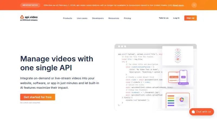This screenshot has height=119, width=217.
Task: Click the api.video wordmark text
Action: click(x=31, y=17)
